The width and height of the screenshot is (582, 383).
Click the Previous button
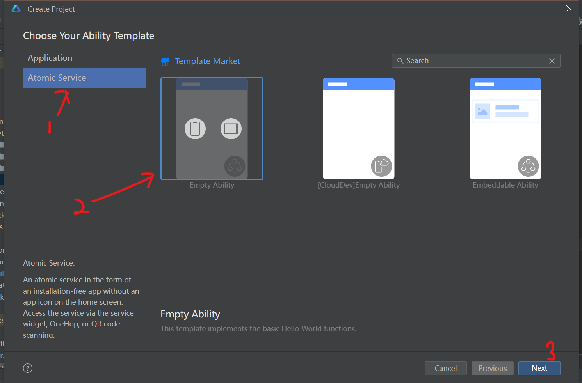click(493, 368)
